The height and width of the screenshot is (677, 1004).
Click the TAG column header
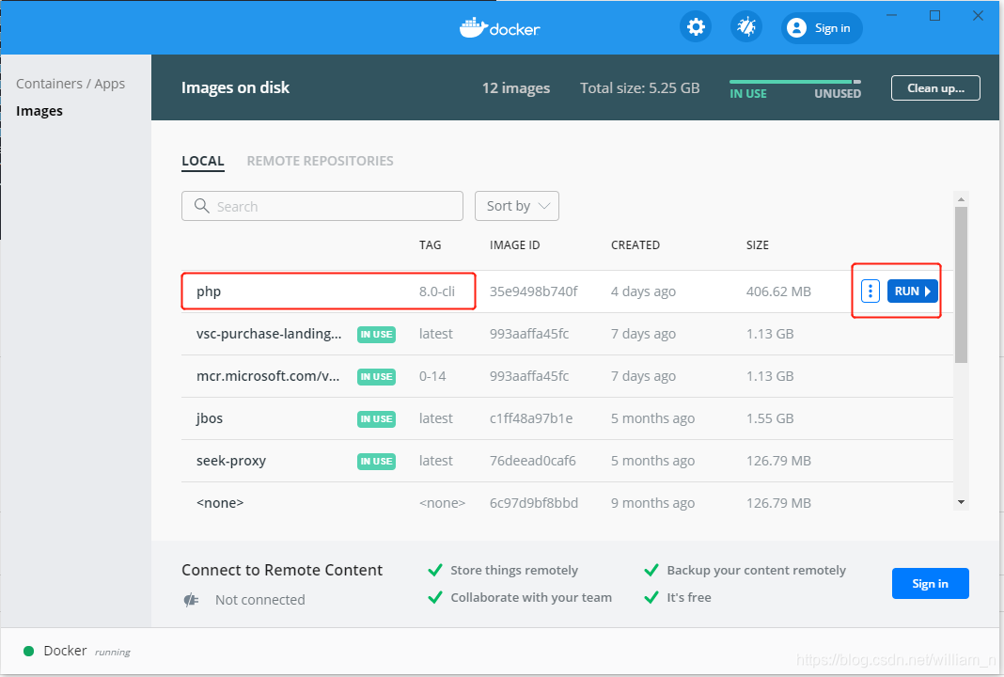(x=431, y=244)
